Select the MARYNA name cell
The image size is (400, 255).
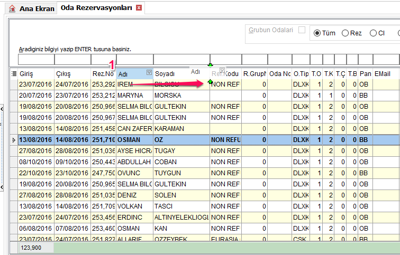134,96
